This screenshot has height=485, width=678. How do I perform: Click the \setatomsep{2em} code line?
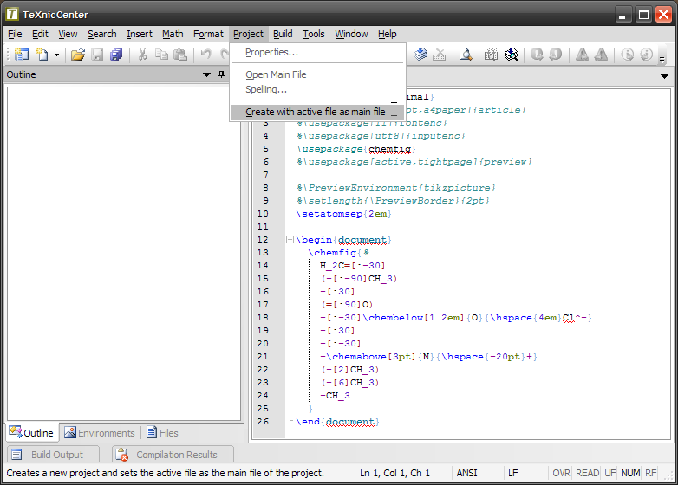coord(343,214)
